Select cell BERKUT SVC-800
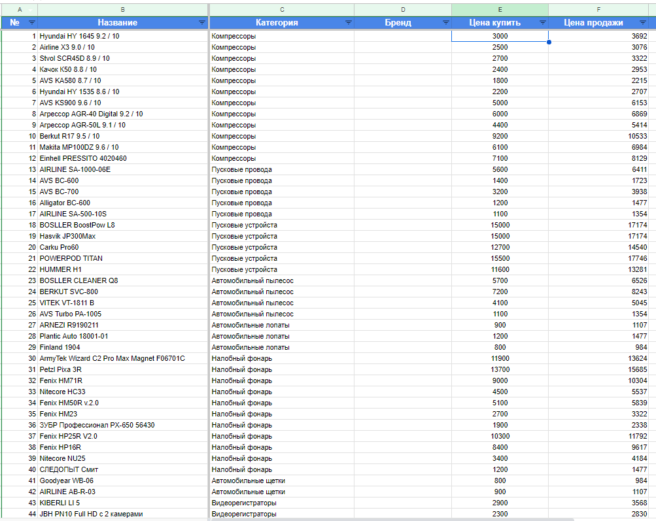The width and height of the screenshot is (656, 521). (122, 292)
